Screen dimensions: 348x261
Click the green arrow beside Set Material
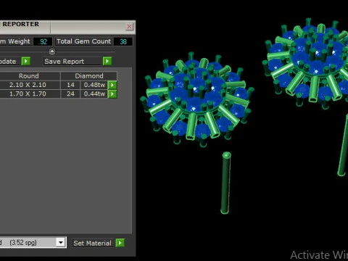pyautogui.click(x=120, y=243)
